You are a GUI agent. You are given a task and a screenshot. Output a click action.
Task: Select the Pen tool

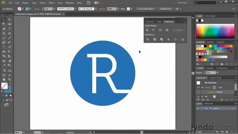pos(4,29)
